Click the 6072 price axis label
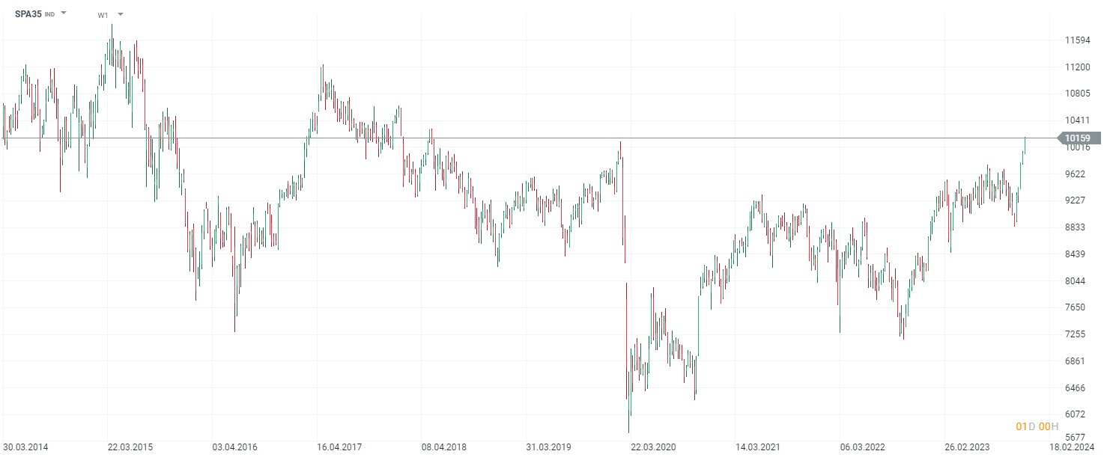1110x460 pixels. [1076, 414]
